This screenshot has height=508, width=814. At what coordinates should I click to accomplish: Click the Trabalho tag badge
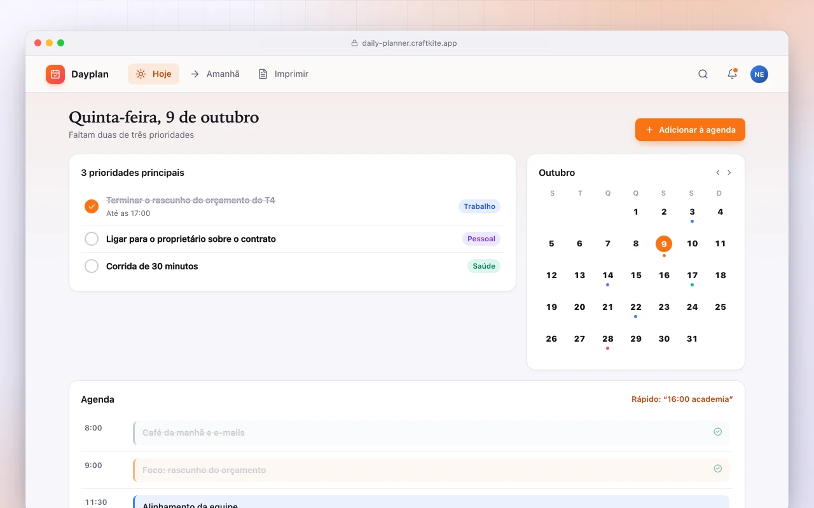coord(479,206)
